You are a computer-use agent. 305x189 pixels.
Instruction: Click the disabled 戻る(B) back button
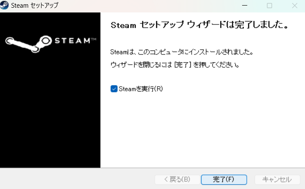tap(177, 180)
